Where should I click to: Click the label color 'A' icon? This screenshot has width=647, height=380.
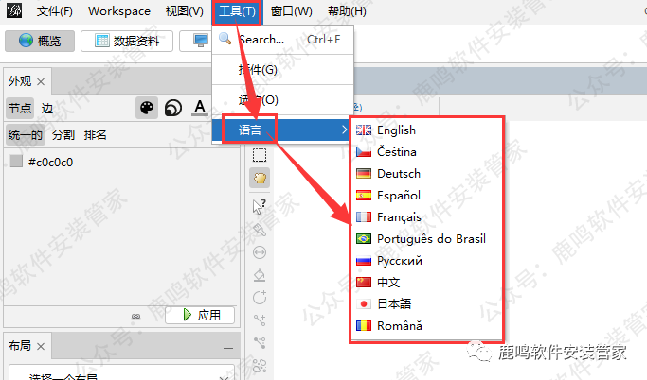click(199, 108)
